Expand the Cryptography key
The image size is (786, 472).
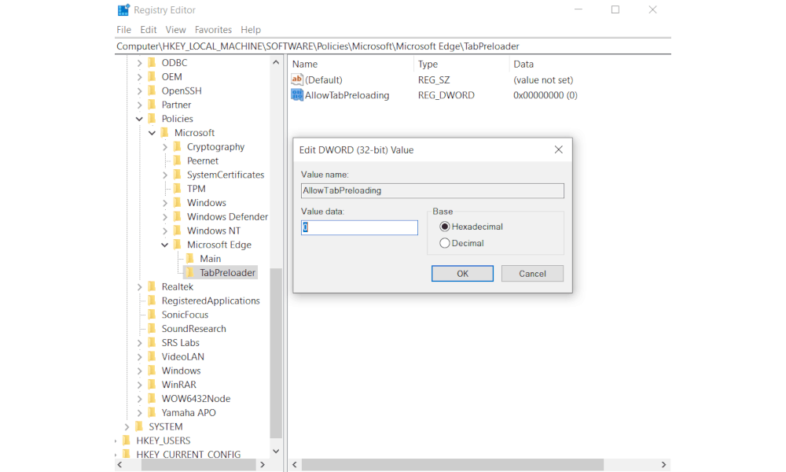coord(164,147)
